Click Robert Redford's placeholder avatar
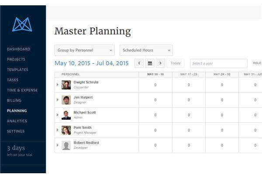Viewport: 262px width, 175px height. tap(66, 145)
